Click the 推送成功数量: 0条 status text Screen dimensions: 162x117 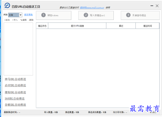97,112
